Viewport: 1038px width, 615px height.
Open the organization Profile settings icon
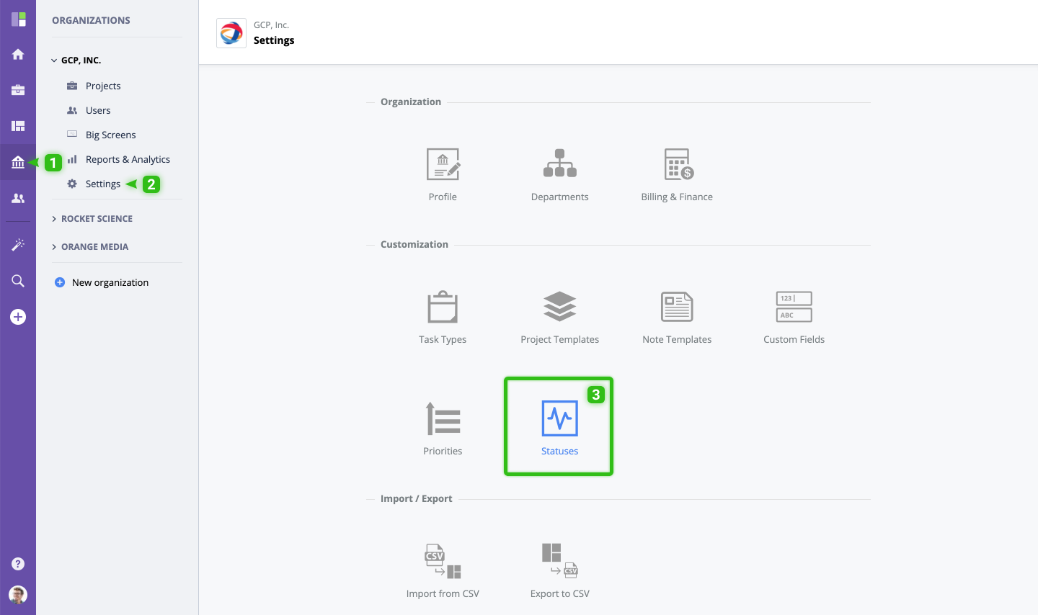click(443, 164)
